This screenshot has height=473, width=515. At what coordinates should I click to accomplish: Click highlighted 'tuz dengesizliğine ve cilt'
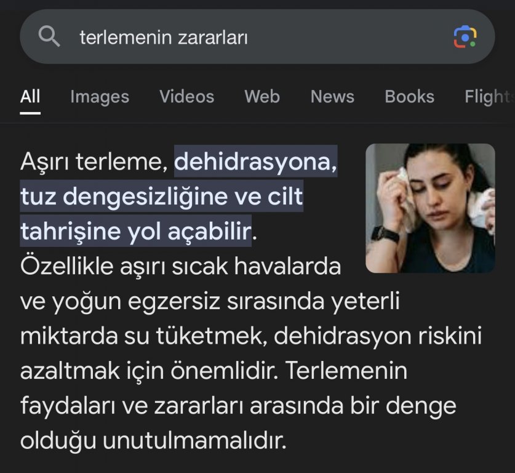pos(161,196)
